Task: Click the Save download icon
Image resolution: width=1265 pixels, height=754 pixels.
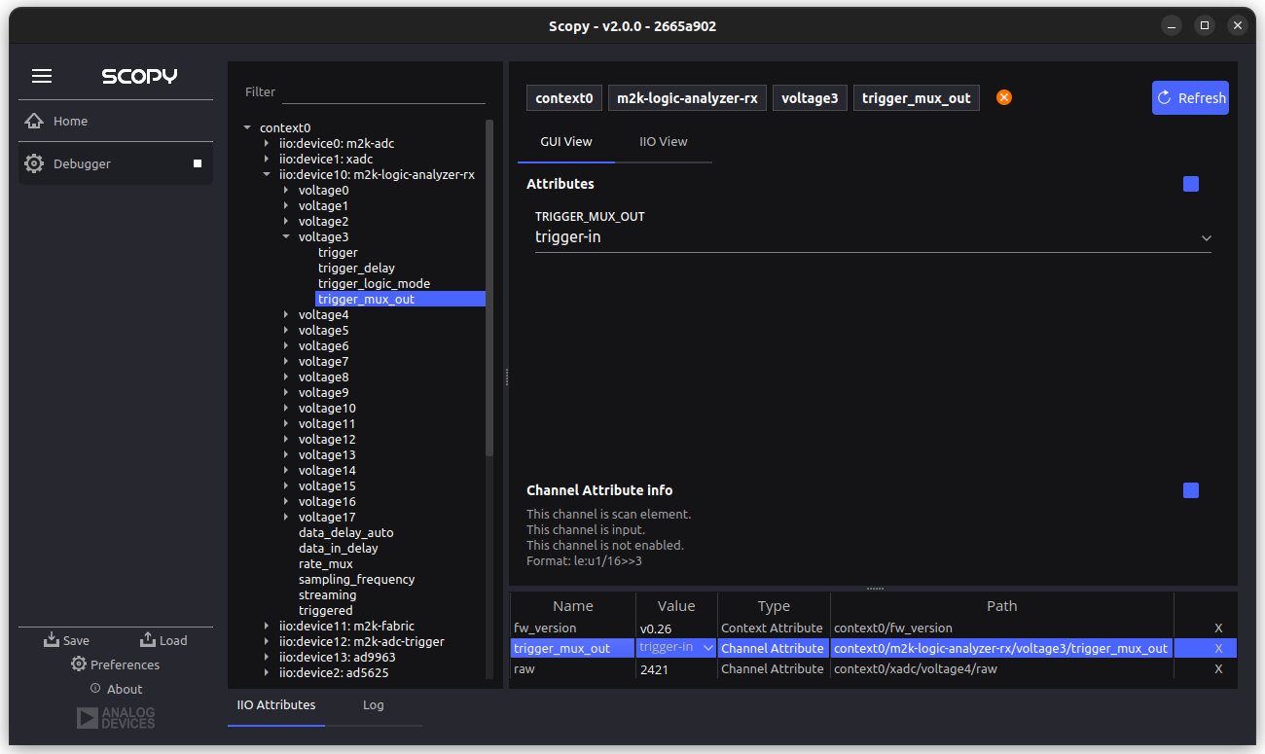Action: (52, 639)
